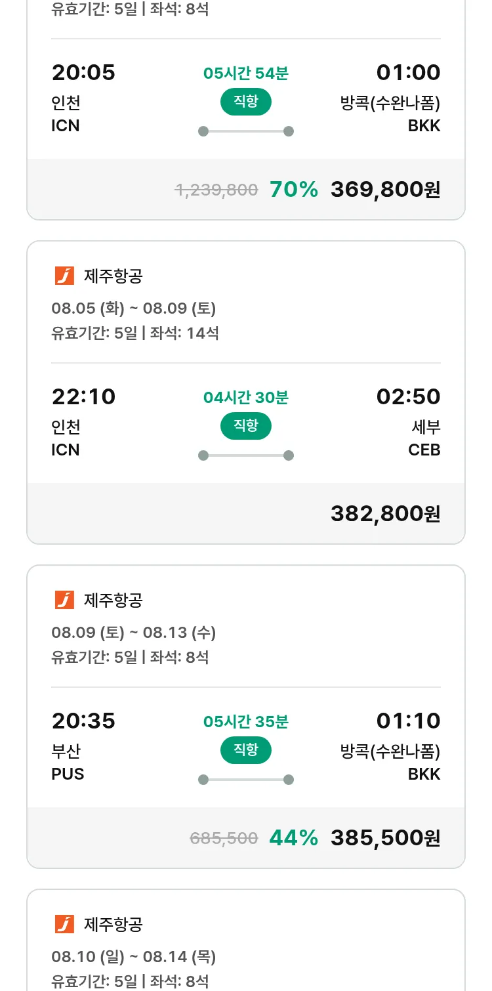The image size is (492, 991).
Task: Select the 385,500원 Busan–Bangkok fare
Action: [385, 838]
